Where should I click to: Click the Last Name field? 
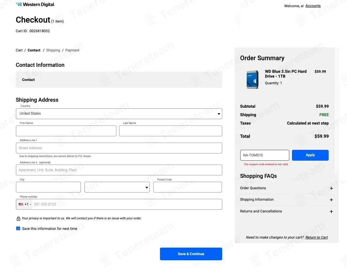tap(170, 131)
